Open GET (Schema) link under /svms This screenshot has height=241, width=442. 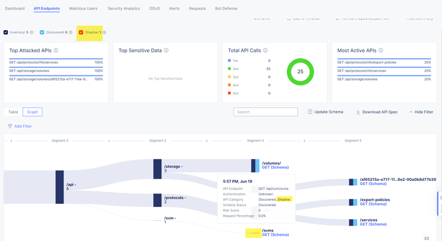275,235
